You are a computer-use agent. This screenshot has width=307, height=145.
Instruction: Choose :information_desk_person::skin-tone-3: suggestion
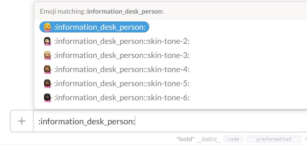[117, 55]
